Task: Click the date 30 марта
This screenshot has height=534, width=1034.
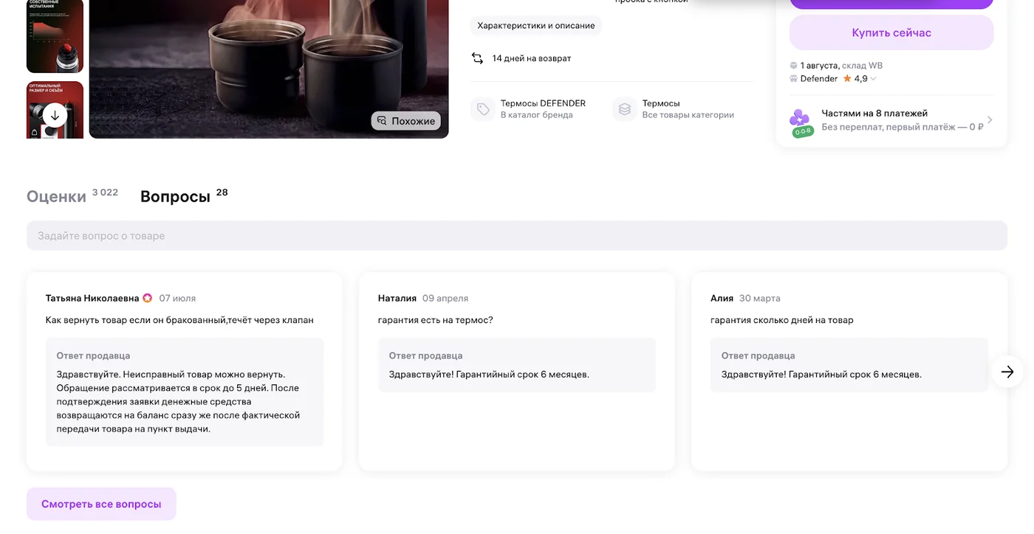Action: [760, 299]
